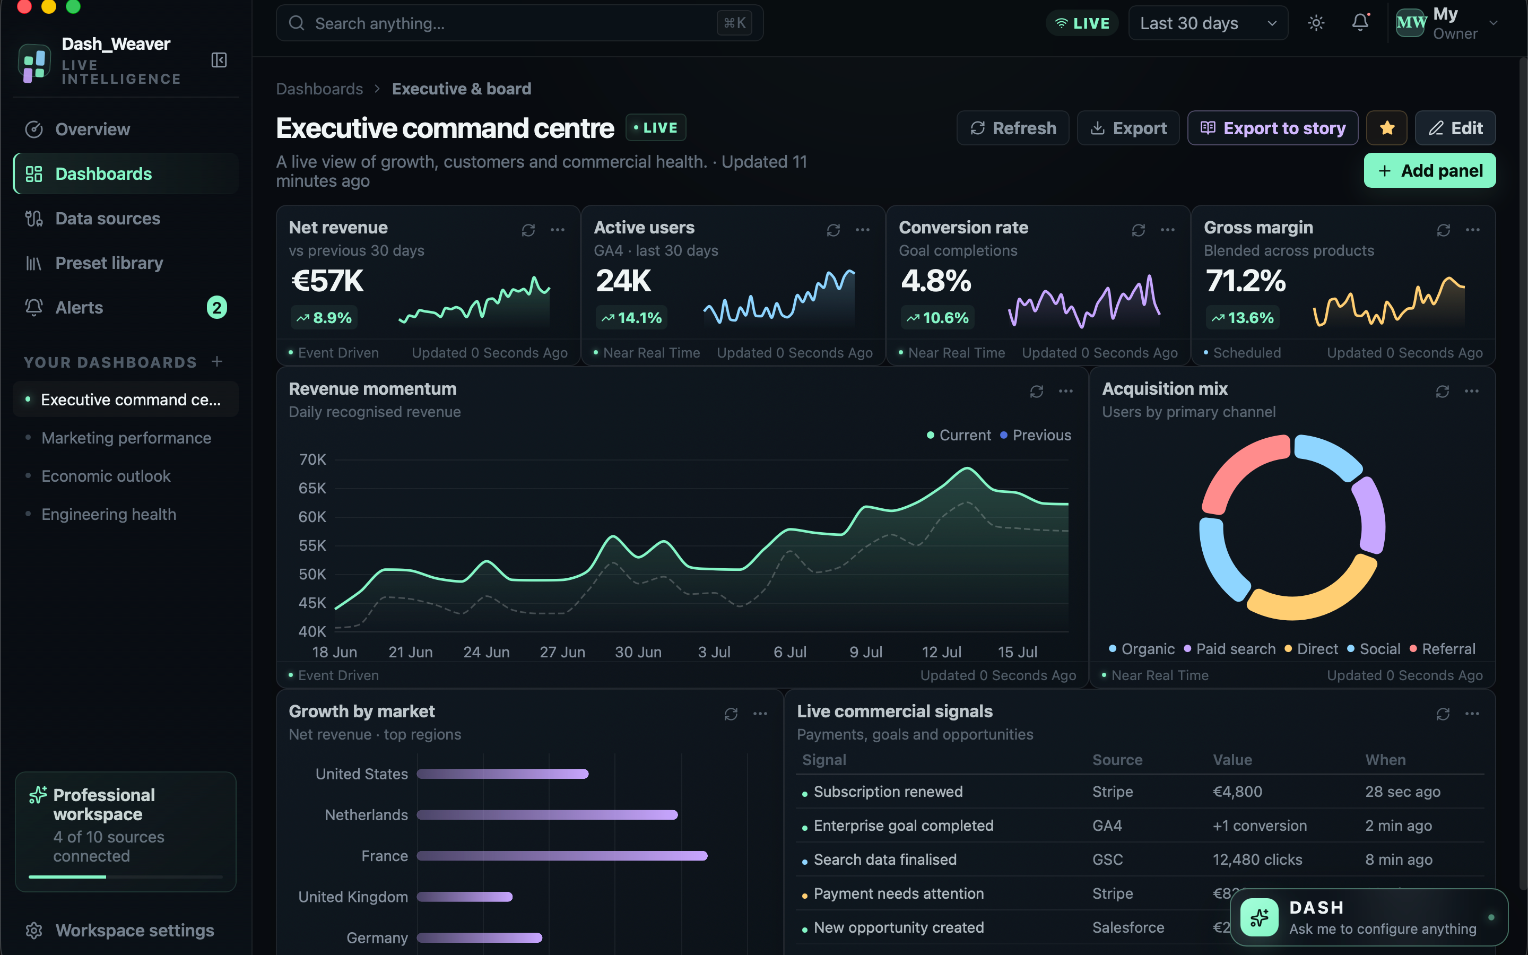Open Conversion rate panel options menu
This screenshot has height=955, width=1528.
click(x=1167, y=230)
